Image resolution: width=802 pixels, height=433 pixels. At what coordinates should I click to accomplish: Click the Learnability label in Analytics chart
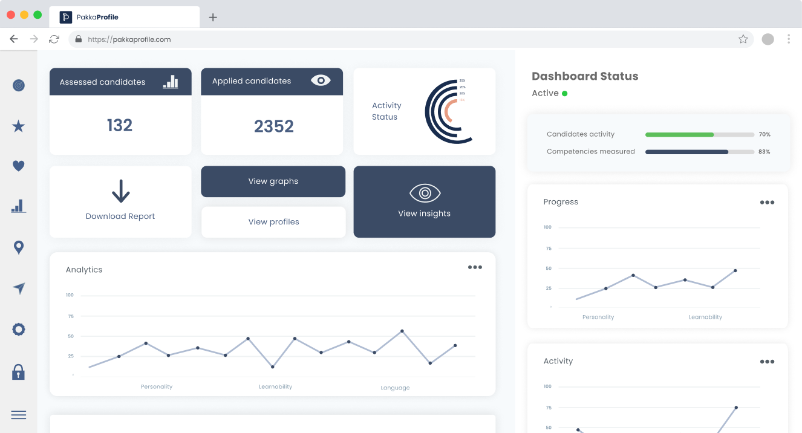(x=275, y=386)
